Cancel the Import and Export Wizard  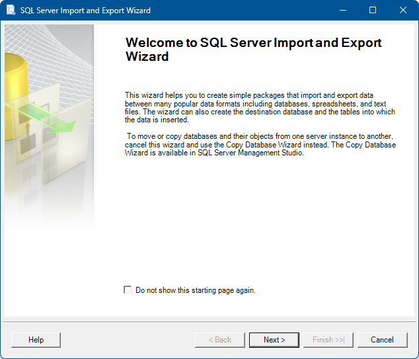(382, 340)
